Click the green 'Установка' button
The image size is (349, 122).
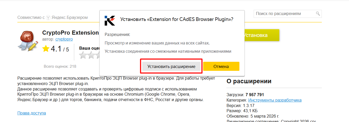[262, 35]
